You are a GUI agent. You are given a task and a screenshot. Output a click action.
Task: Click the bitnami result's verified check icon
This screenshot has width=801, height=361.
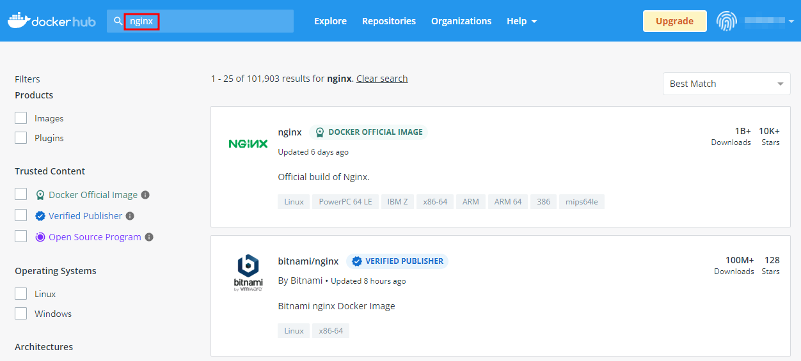coord(357,261)
